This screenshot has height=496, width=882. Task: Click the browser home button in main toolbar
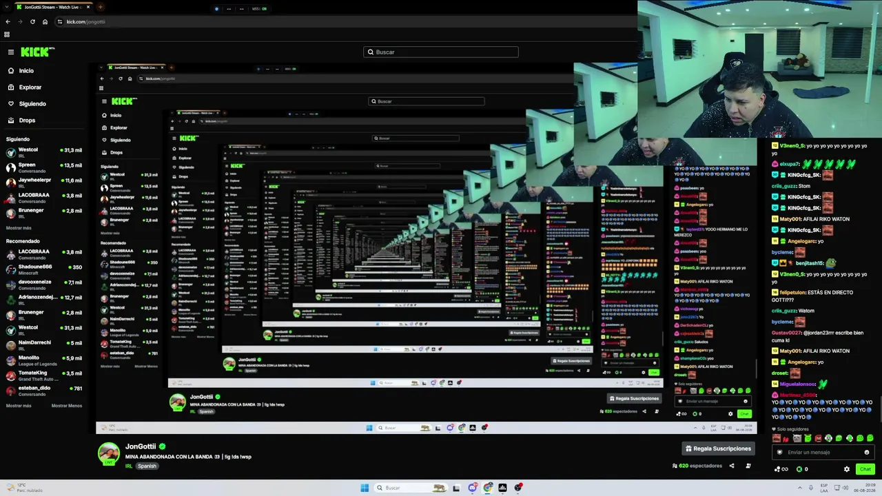click(x=45, y=21)
